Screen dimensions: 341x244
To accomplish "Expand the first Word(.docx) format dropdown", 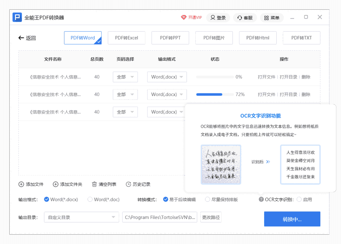I will (167, 77).
